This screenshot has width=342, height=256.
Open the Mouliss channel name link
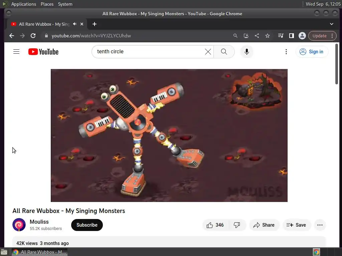pyautogui.click(x=39, y=222)
